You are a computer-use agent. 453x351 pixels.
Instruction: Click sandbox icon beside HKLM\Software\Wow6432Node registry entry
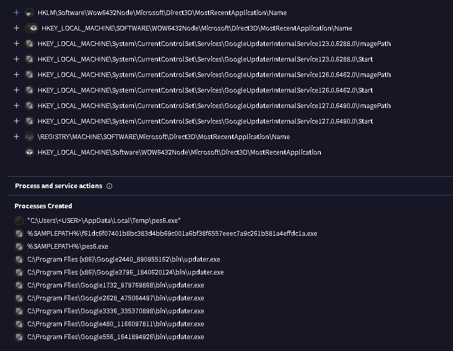tap(29, 12)
